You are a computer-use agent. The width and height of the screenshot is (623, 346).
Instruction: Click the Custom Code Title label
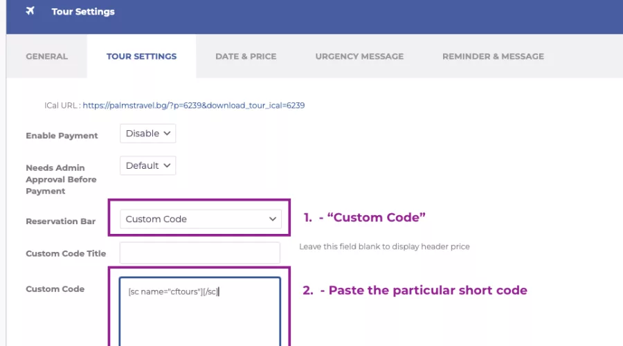click(x=66, y=253)
